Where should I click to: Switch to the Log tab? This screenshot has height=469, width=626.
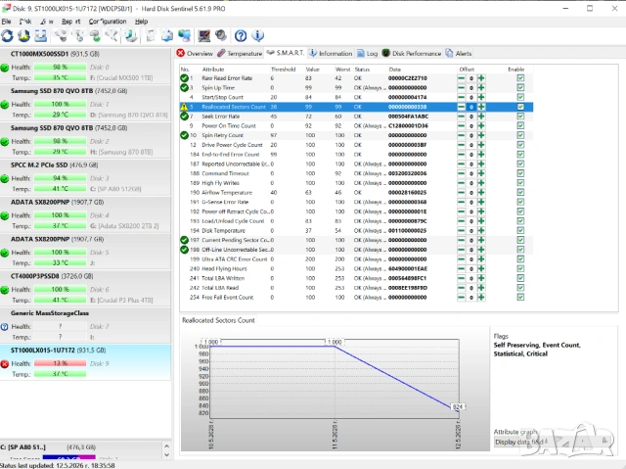368,53
